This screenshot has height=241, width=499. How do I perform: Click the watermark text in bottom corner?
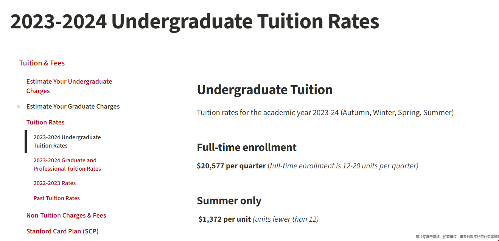click(x=457, y=237)
